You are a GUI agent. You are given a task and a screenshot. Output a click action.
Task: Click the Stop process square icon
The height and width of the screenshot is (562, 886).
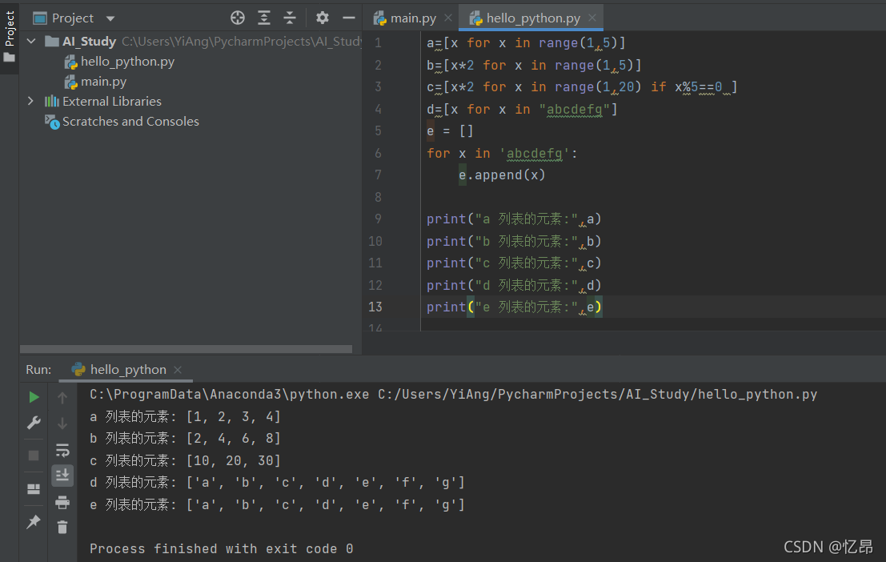pyautogui.click(x=34, y=456)
